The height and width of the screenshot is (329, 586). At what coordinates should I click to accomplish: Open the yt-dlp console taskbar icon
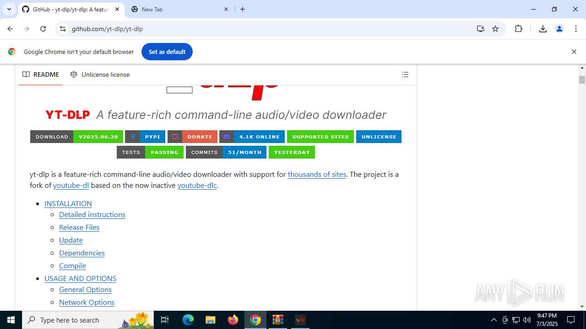click(300, 320)
